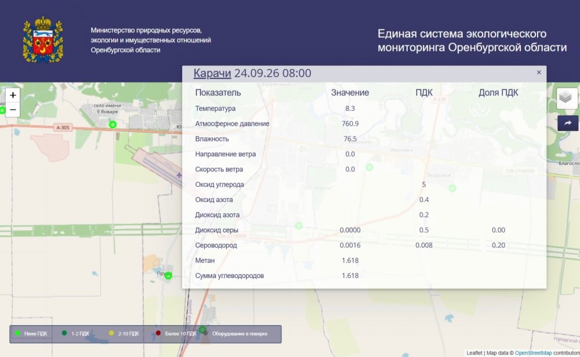Viewport: 580px width, 357px height.
Task: Click the Значение column header
Action: (350, 92)
